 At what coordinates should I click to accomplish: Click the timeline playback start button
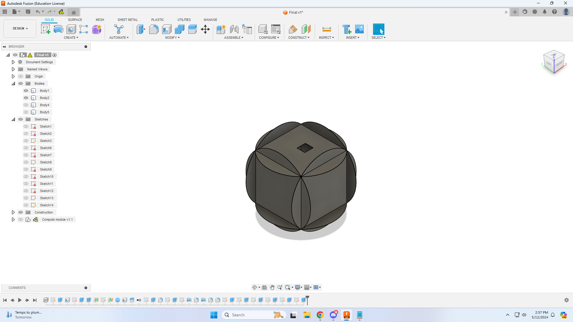click(5, 300)
